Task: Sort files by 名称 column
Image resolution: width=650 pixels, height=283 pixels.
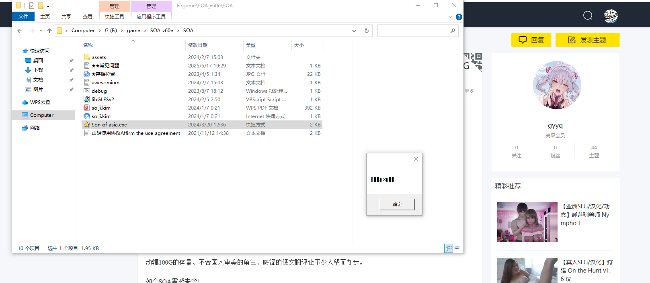Action: [x=88, y=45]
